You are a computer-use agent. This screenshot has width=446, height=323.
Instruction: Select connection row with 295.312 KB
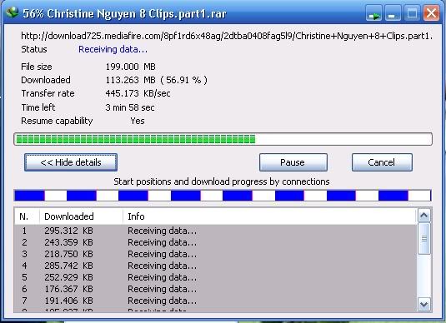point(216,231)
